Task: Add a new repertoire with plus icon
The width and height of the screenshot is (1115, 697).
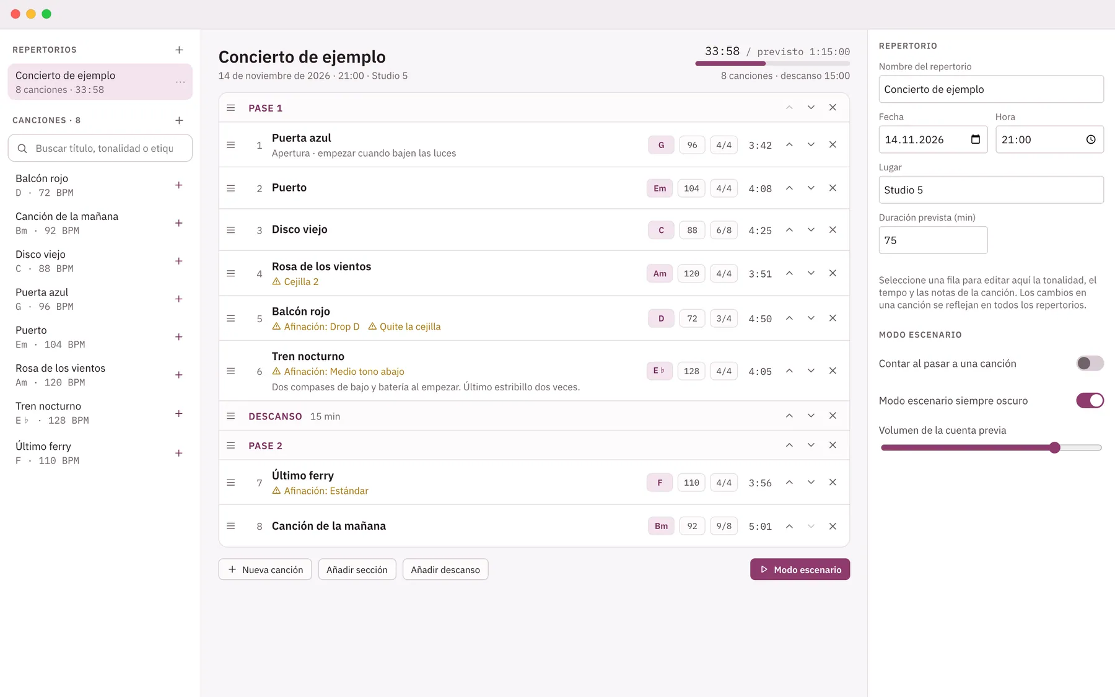Action: [179, 50]
